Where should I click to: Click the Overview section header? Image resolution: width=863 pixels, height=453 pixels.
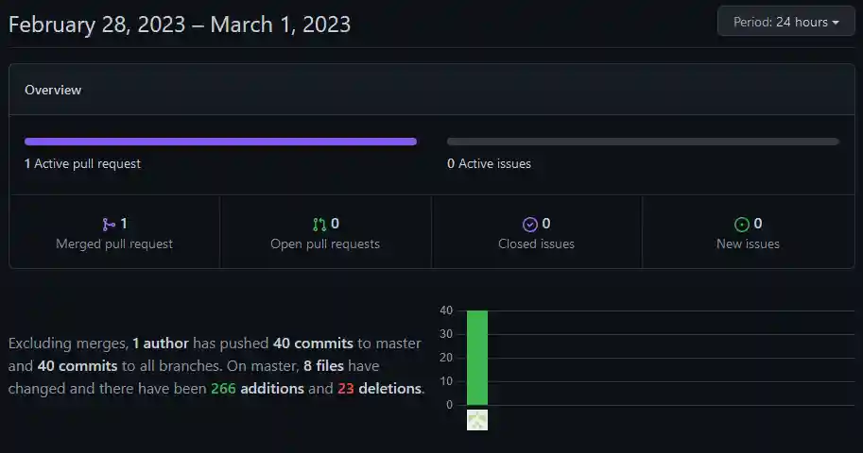click(x=53, y=91)
